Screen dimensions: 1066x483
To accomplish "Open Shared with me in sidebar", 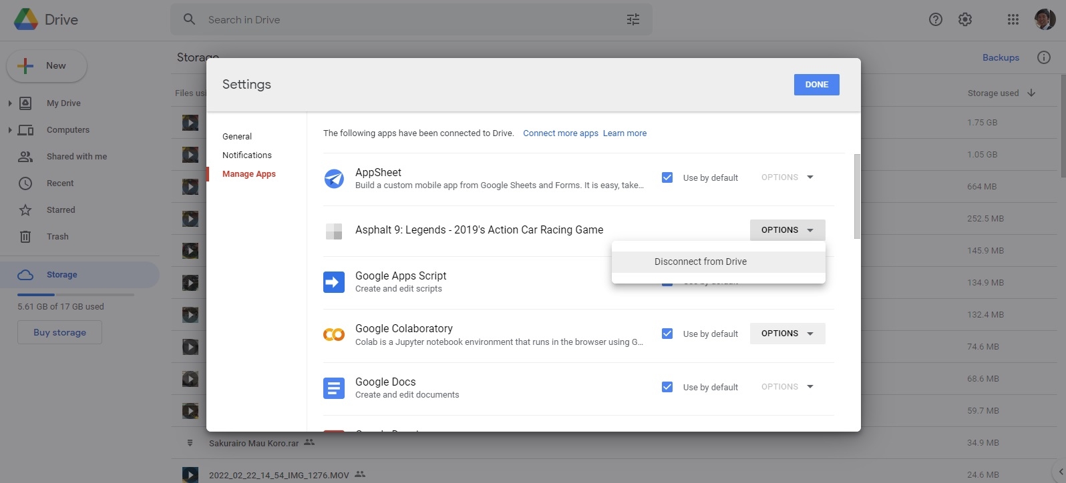I will pyautogui.click(x=77, y=157).
